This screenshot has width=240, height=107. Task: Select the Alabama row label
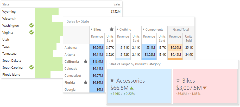70,48
